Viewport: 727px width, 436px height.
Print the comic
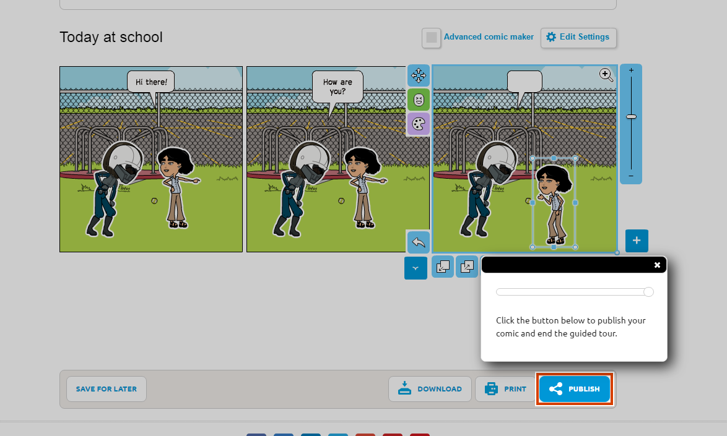pos(505,389)
